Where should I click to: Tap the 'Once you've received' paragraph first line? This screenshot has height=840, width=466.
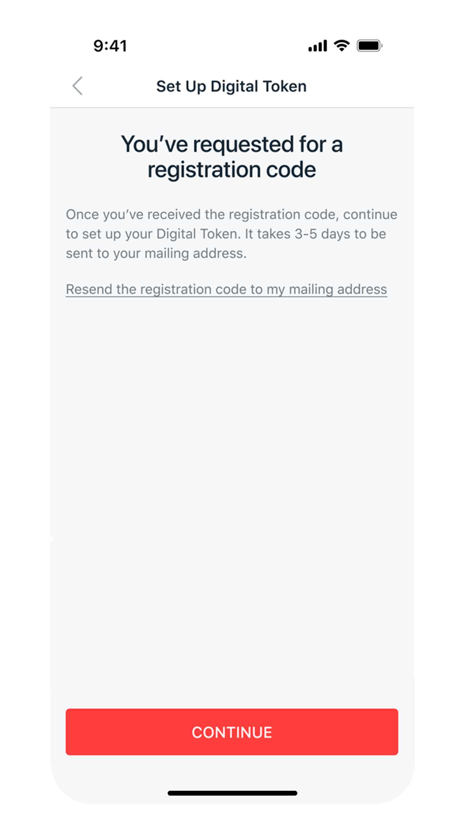tap(232, 214)
